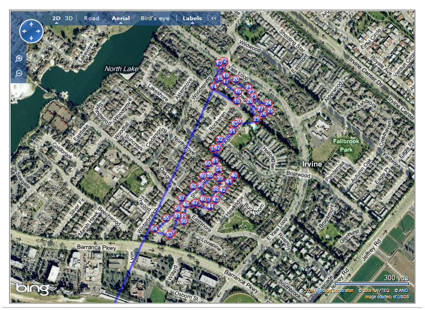
Task: Pan map down with compass arrow
Action: pos(31,38)
